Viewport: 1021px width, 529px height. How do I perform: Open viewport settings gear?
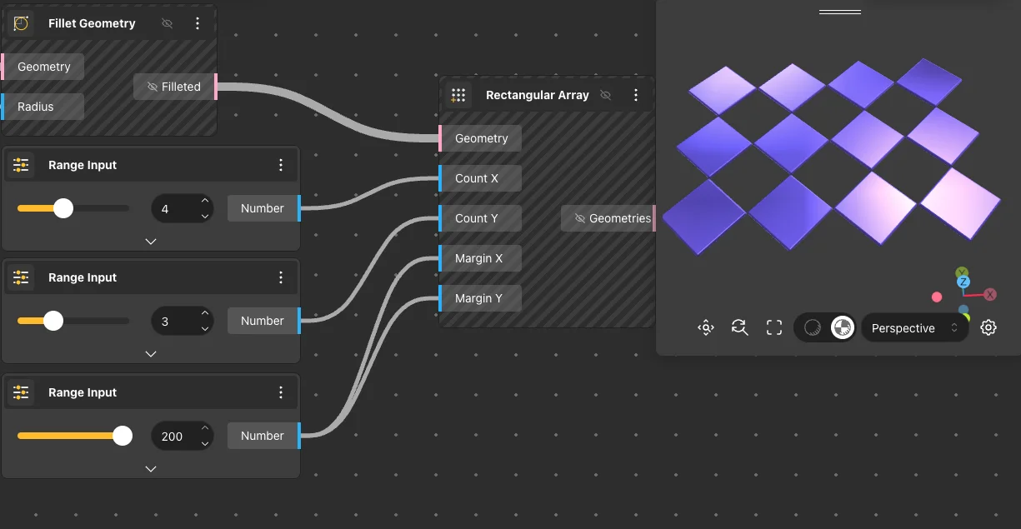pyautogui.click(x=988, y=327)
